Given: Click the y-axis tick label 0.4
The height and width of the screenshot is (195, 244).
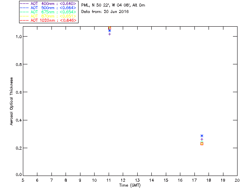Looking at the screenshot, I should (x=19, y=120).
